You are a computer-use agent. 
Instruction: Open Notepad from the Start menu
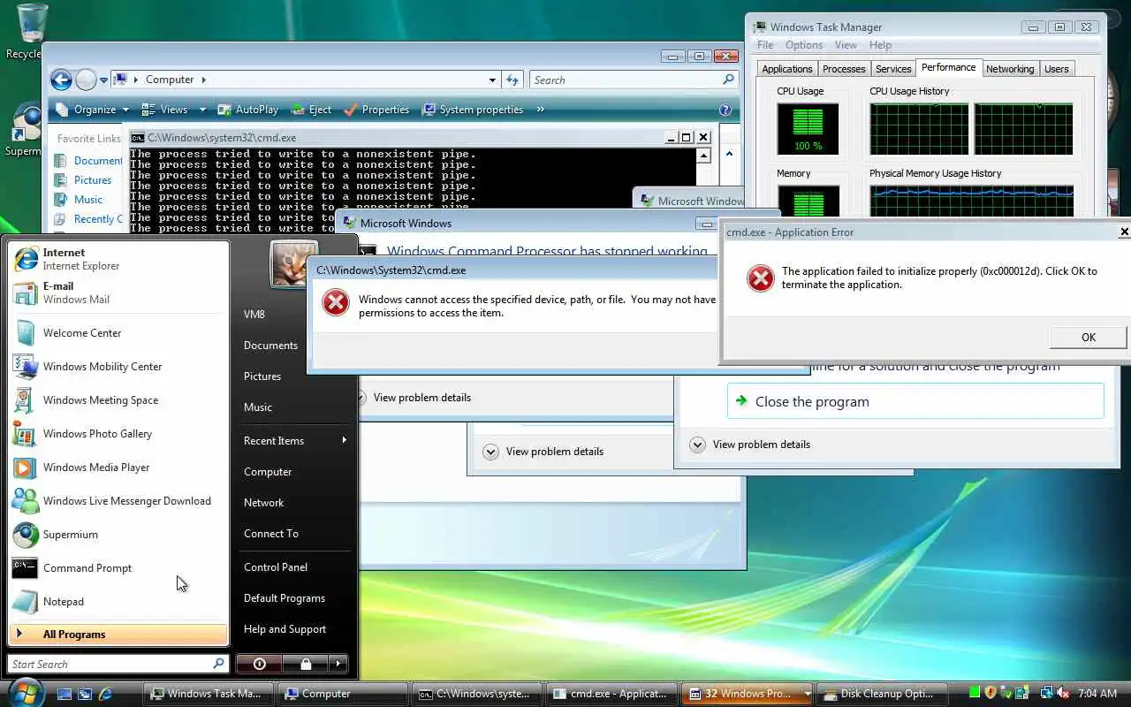point(118,602)
